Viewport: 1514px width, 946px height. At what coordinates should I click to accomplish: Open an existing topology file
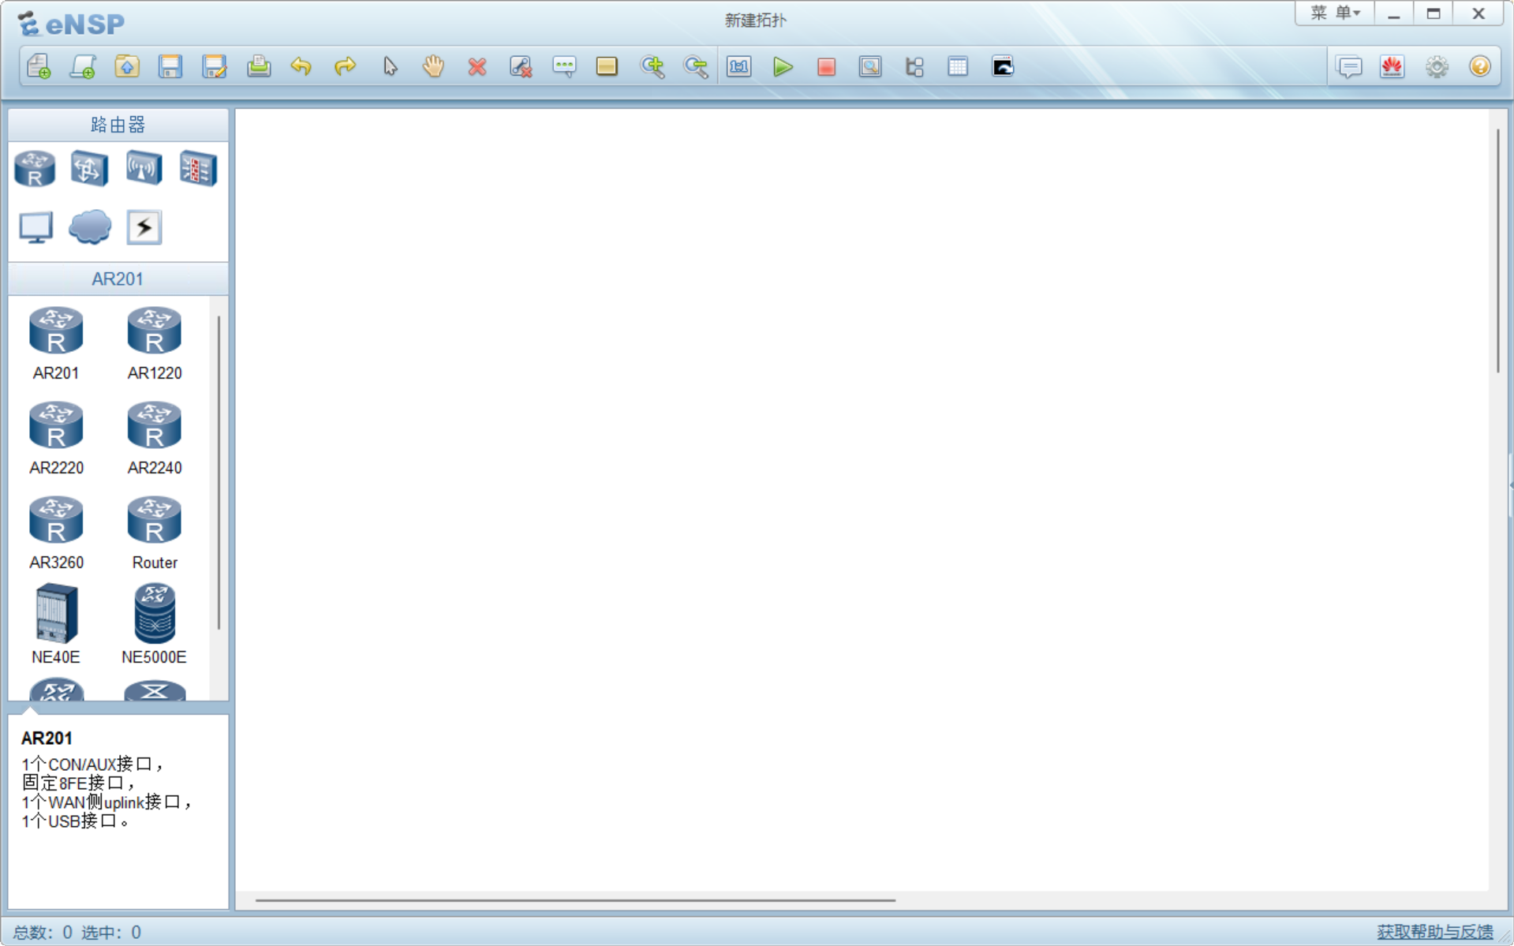point(127,67)
